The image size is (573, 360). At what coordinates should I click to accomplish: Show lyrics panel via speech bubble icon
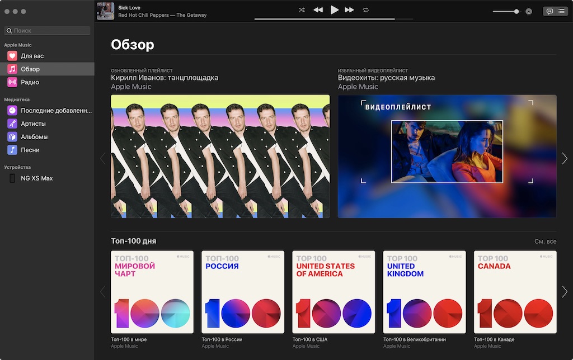point(549,11)
